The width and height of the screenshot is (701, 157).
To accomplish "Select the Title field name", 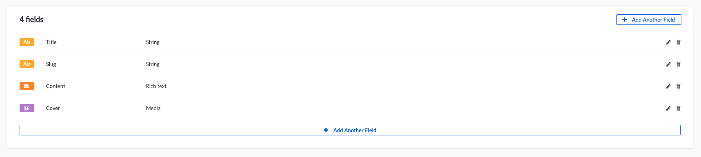I will (51, 42).
